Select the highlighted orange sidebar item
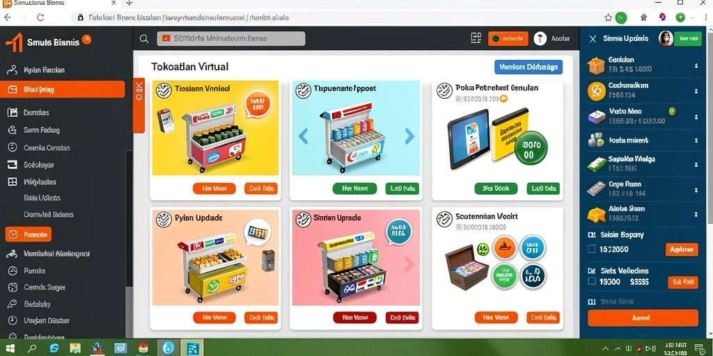713x356 pixels. coord(62,90)
